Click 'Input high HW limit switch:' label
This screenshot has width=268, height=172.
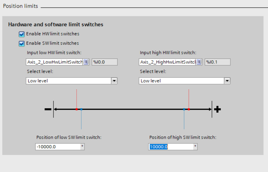(x=168, y=53)
